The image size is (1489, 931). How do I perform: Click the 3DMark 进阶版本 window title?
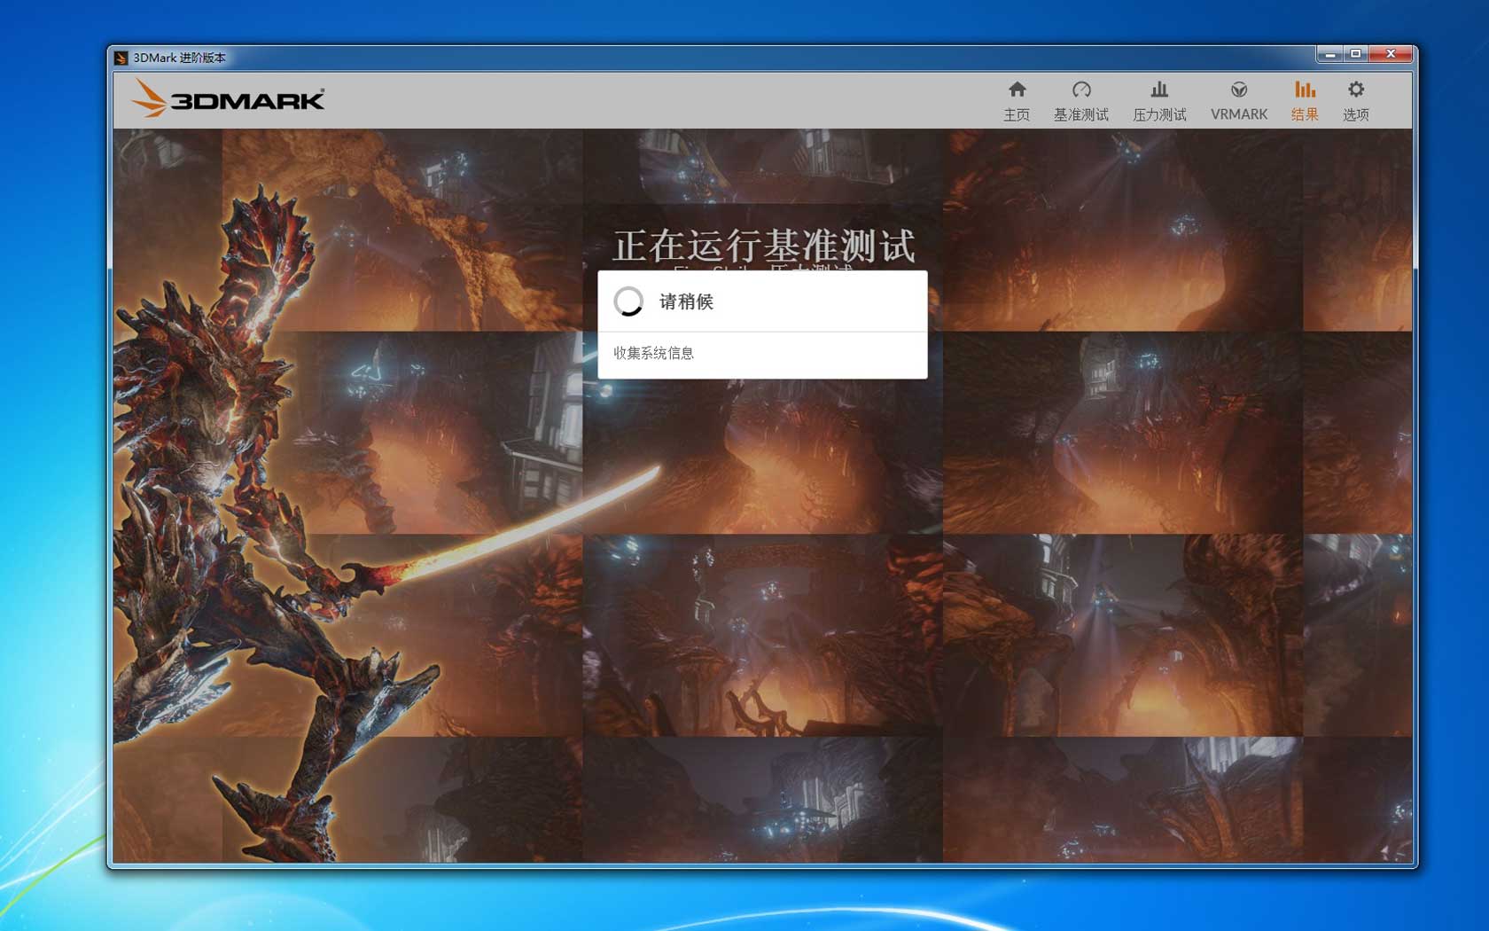tap(180, 58)
